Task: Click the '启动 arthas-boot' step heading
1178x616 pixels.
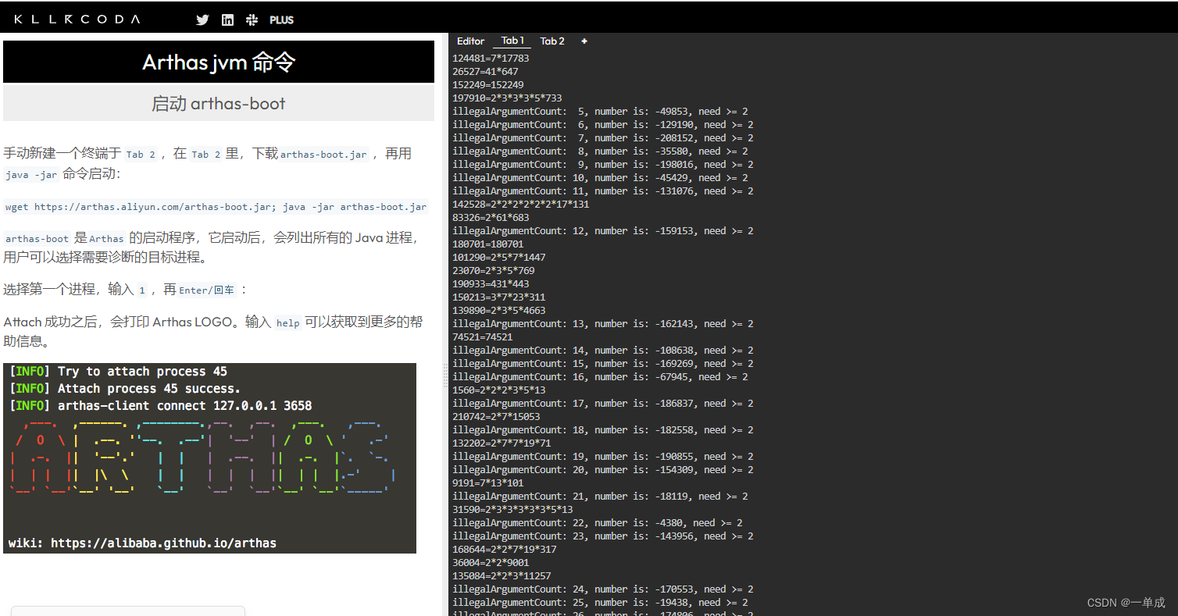Action: [x=219, y=103]
